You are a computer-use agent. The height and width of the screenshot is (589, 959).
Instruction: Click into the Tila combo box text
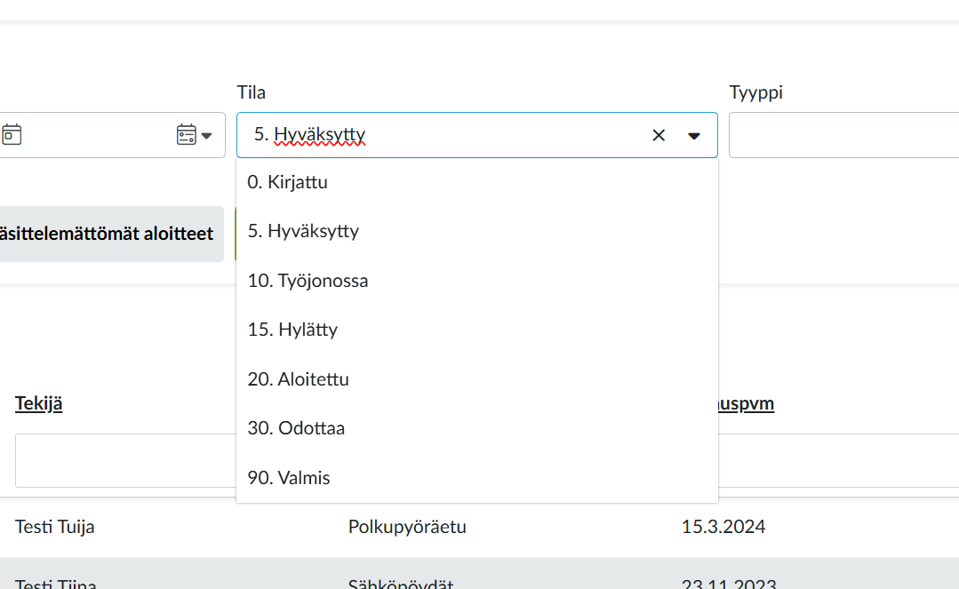click(444, 135)
